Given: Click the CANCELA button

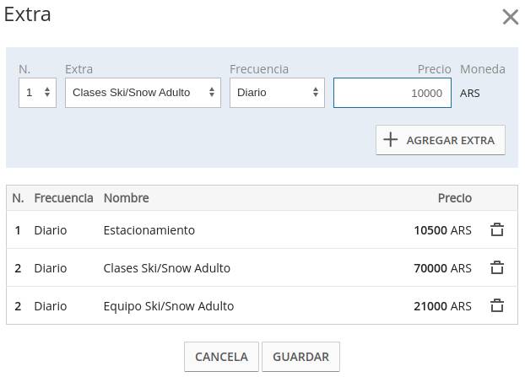Looking at the screenshot, I should (x=221, y=357).
